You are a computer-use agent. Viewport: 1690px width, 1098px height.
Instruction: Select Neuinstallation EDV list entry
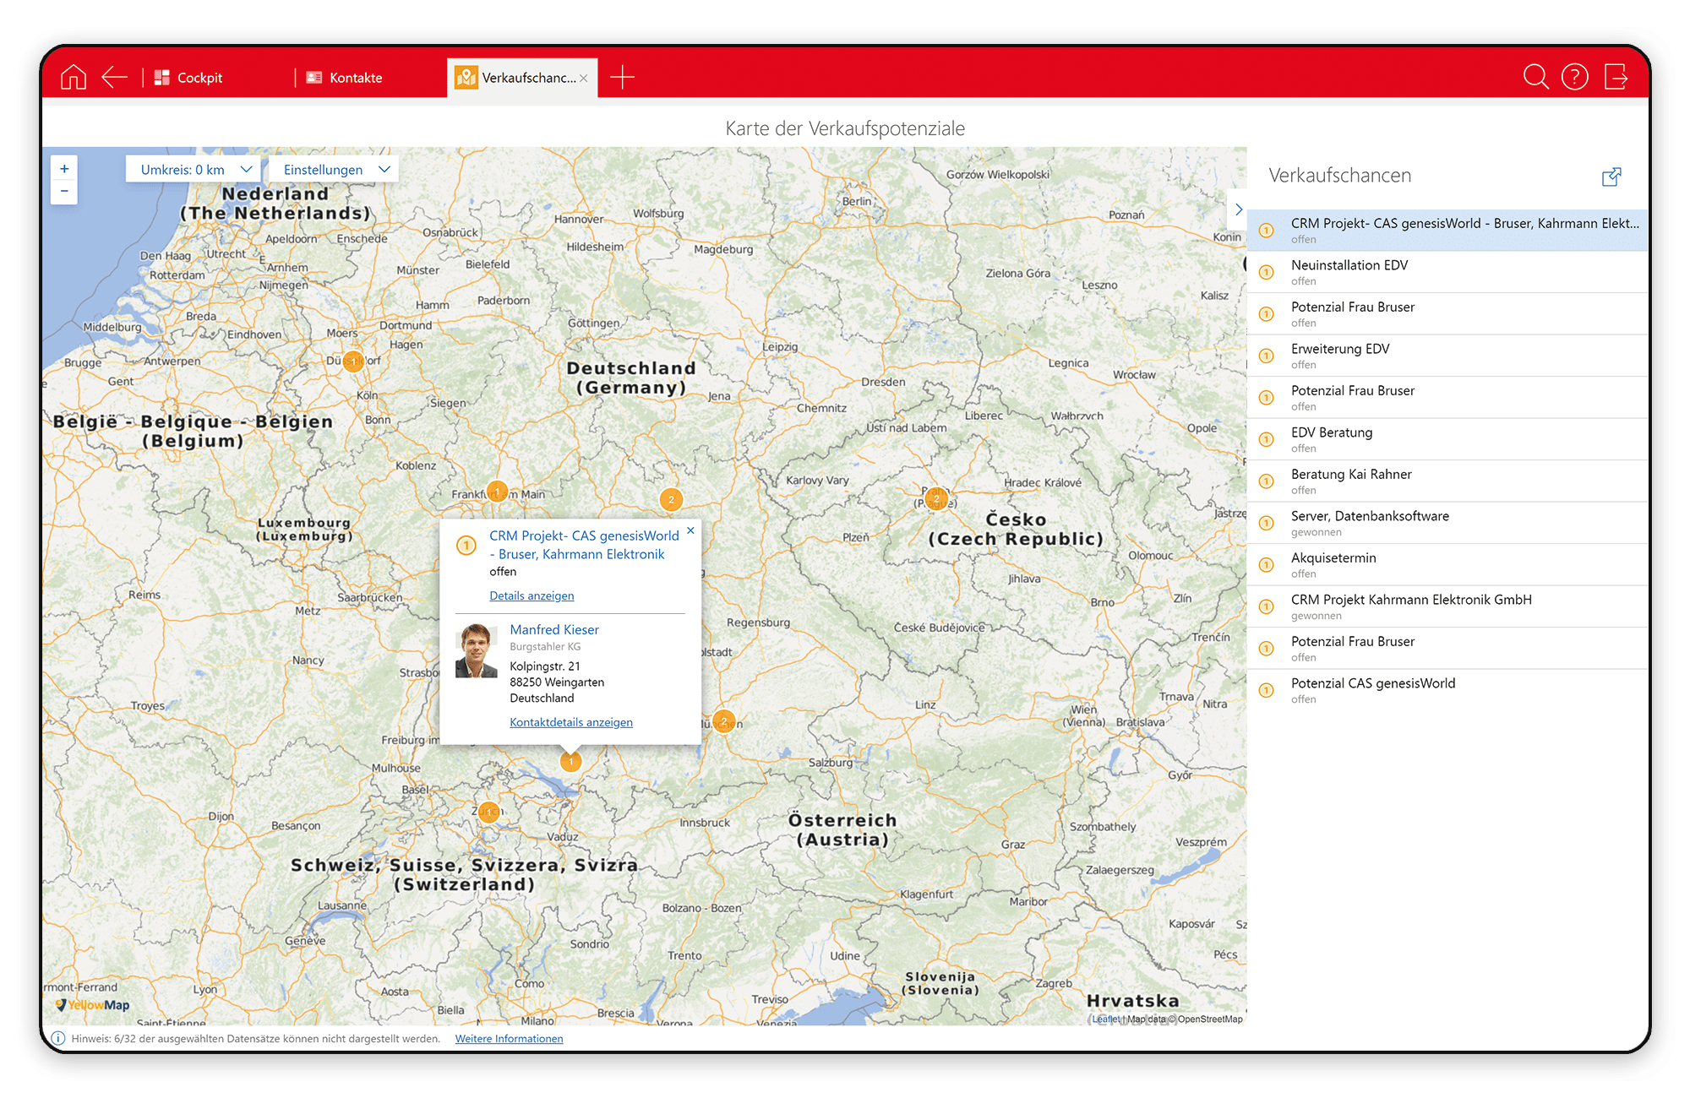(x=1447, y=272)
